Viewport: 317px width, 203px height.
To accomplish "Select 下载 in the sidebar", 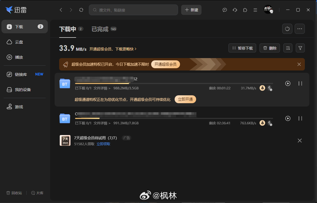I will pos(25,27).
